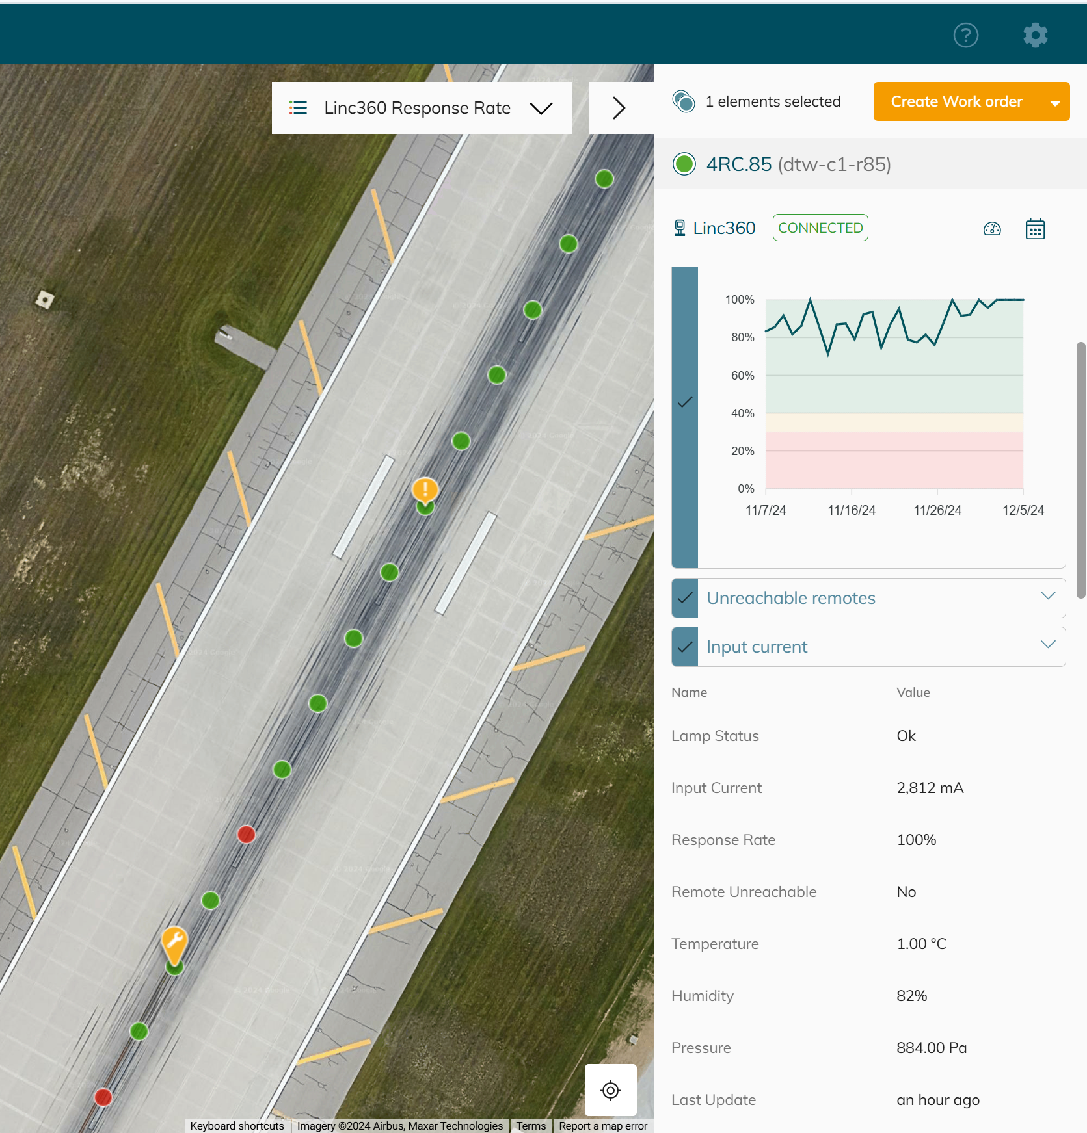Viewport: 1087px width, 1133px height.
Task: Toggle the Unreachable remotes checkmark
Action: point(685,598)
